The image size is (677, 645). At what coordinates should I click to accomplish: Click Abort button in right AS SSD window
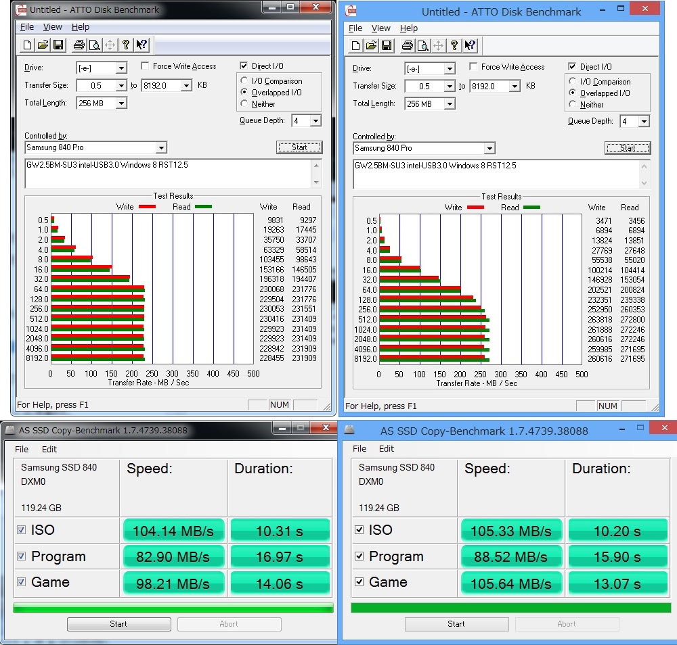coord(567,624)
